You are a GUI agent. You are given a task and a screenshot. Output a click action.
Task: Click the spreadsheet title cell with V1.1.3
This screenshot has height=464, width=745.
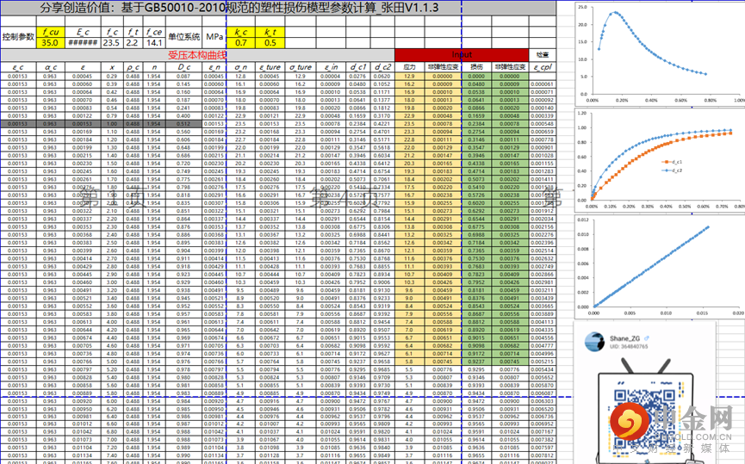tap(239, 8)
